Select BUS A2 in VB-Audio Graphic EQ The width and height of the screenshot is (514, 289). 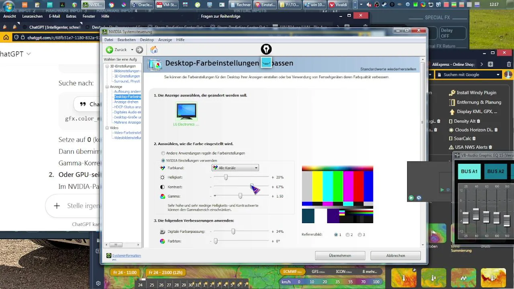(x=496, y=171)
